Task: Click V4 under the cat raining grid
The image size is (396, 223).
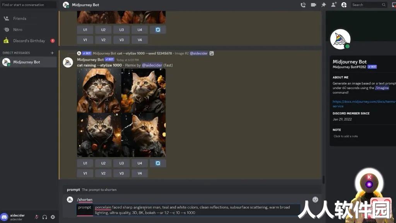Action: coord(140,173)
